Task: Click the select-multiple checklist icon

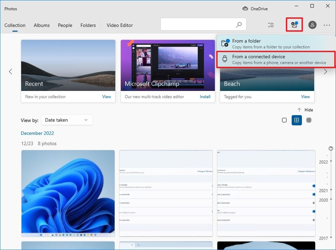Action: click(x=271, y=25)
